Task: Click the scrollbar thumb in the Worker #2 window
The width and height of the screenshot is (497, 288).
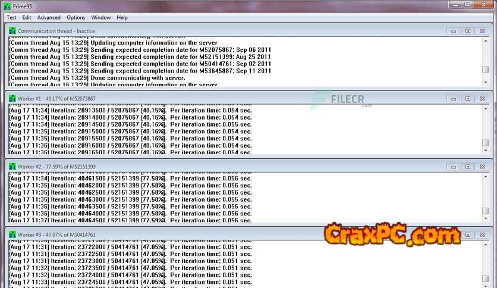Action: [486, 211]
